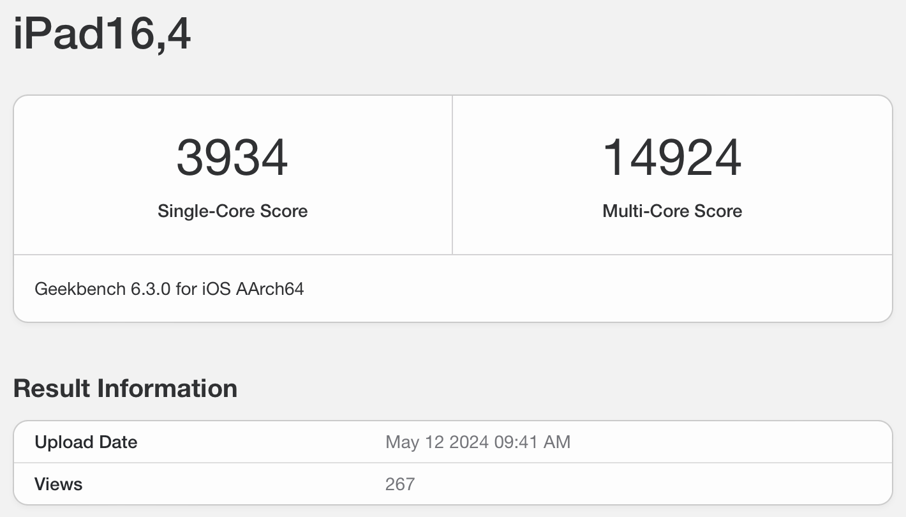The image size is (906, 517).
Task: Click the Single-Core Score label
Action: pyautogui.click(x=232, y=211)
